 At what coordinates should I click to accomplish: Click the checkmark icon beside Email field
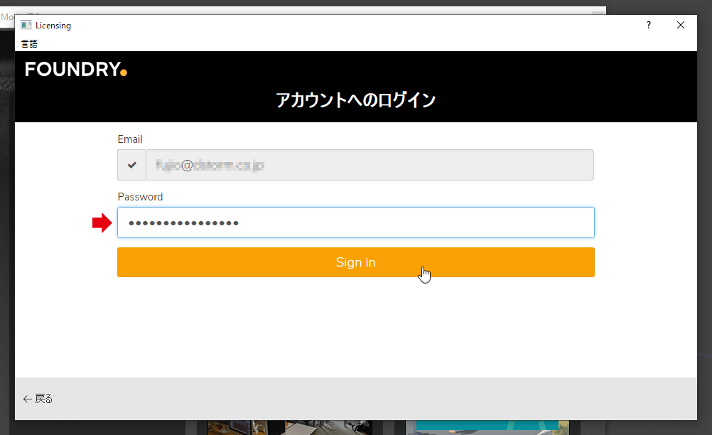coord(131,165)
